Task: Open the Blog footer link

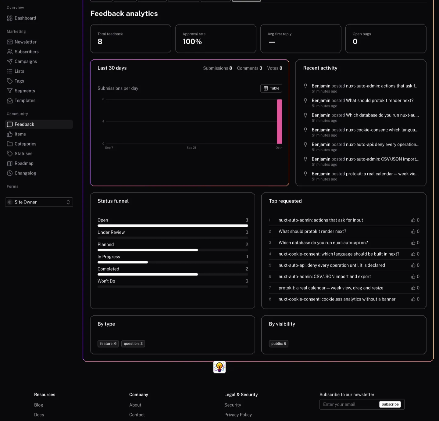Action: pyautogui.click(x=39, y=405)
